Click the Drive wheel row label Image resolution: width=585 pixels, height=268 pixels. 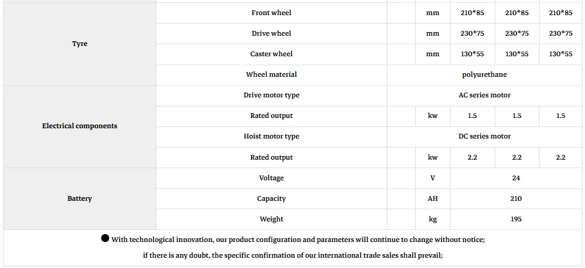click(271, 33)
